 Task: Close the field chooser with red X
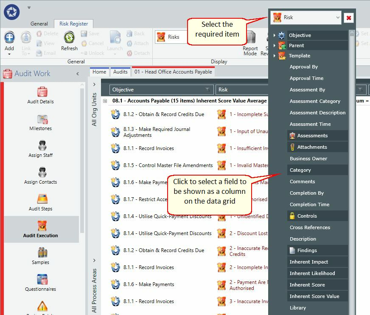pos(348,18)
